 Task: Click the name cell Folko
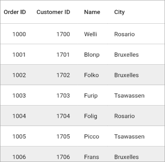[92, 75]
